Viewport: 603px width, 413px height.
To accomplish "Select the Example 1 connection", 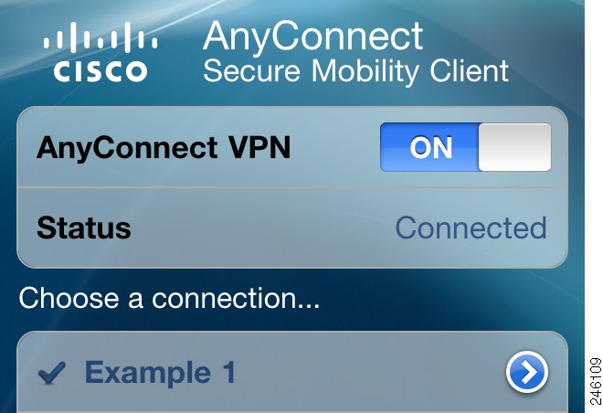I will pos(292,372).
